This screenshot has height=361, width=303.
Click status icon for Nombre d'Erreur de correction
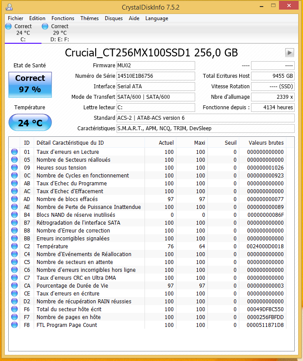coord(14,230)
